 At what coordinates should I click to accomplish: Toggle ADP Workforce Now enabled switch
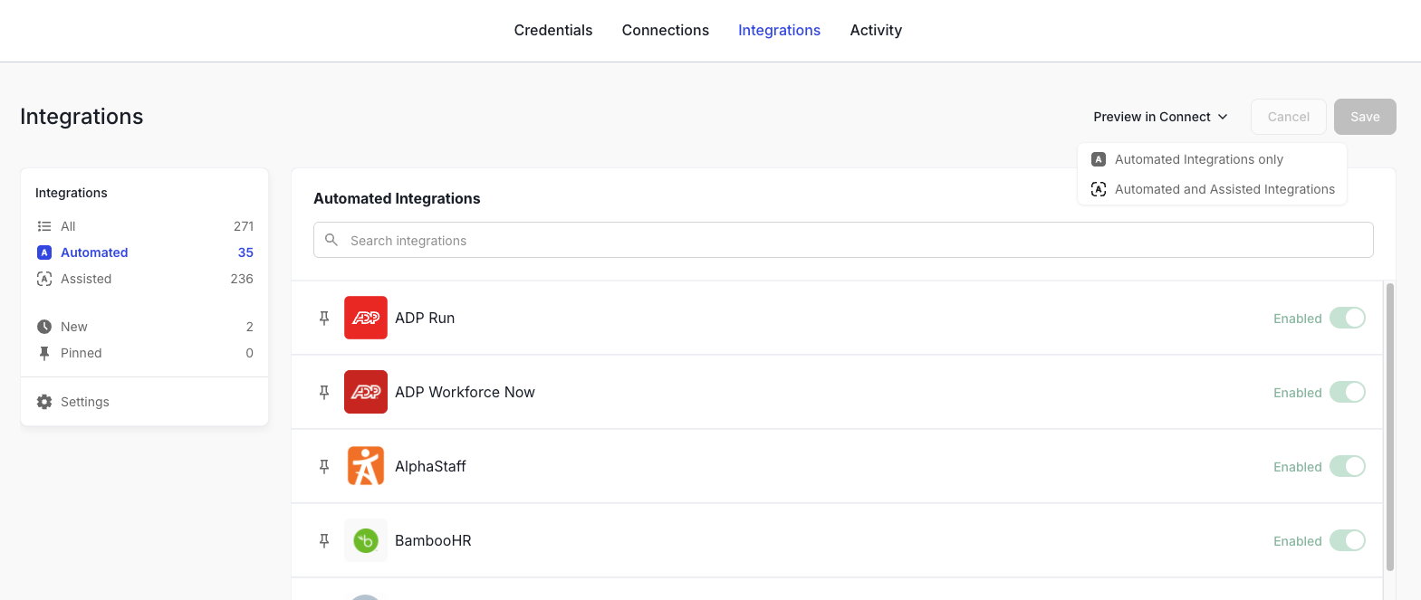click(1348, 392)
